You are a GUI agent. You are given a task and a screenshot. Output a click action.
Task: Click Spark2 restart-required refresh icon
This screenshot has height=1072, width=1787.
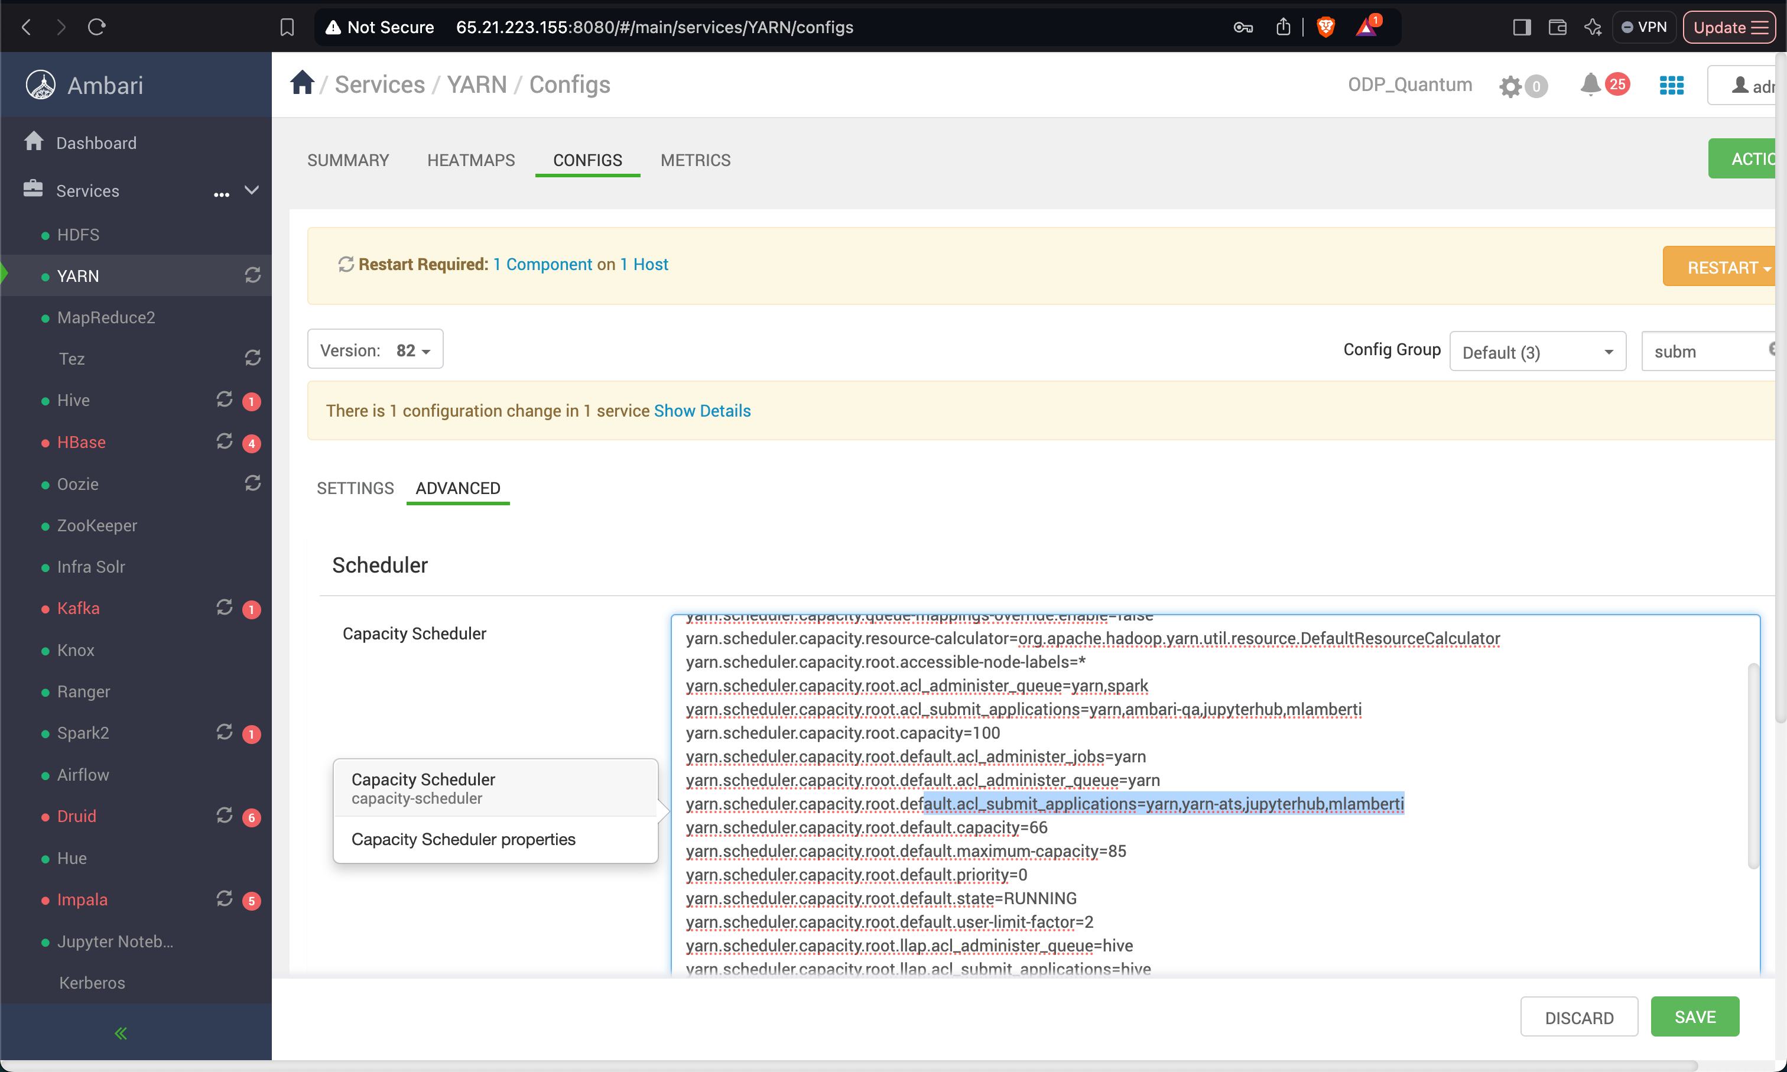coord(225,732)
